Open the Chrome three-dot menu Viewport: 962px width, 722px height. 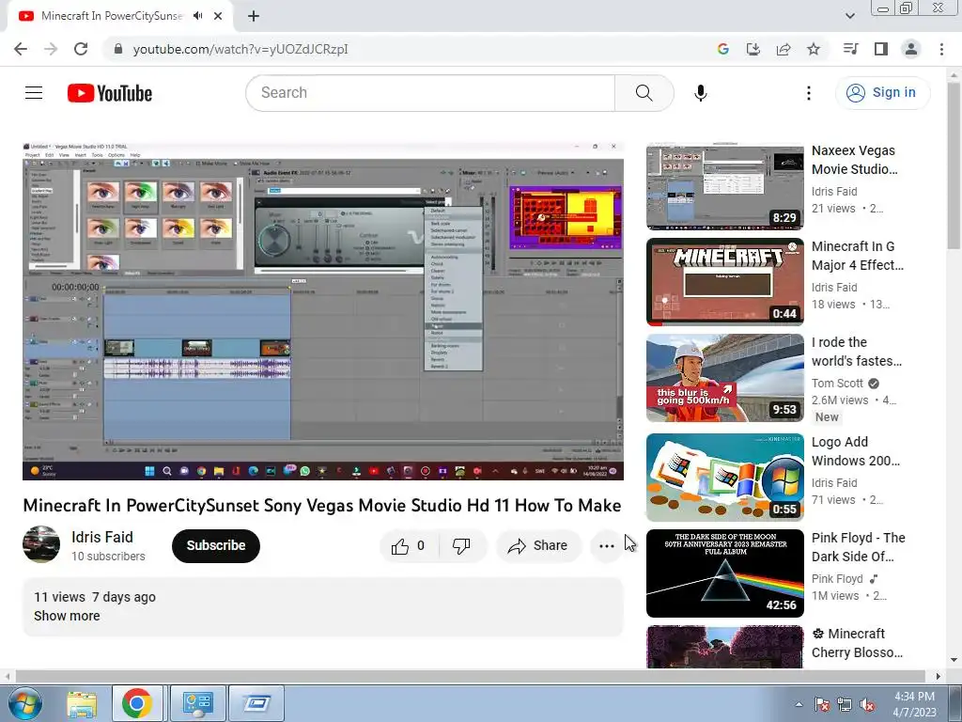[x=941, y=49]
